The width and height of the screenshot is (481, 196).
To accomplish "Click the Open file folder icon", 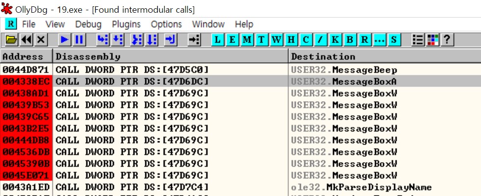I will [11, 40].
